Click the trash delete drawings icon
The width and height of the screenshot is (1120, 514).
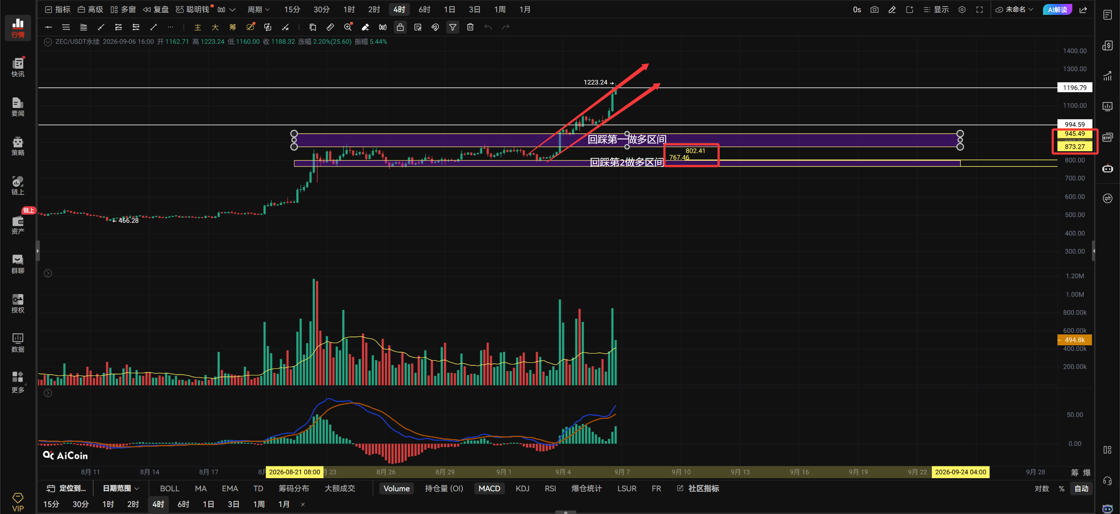[470, 27]
